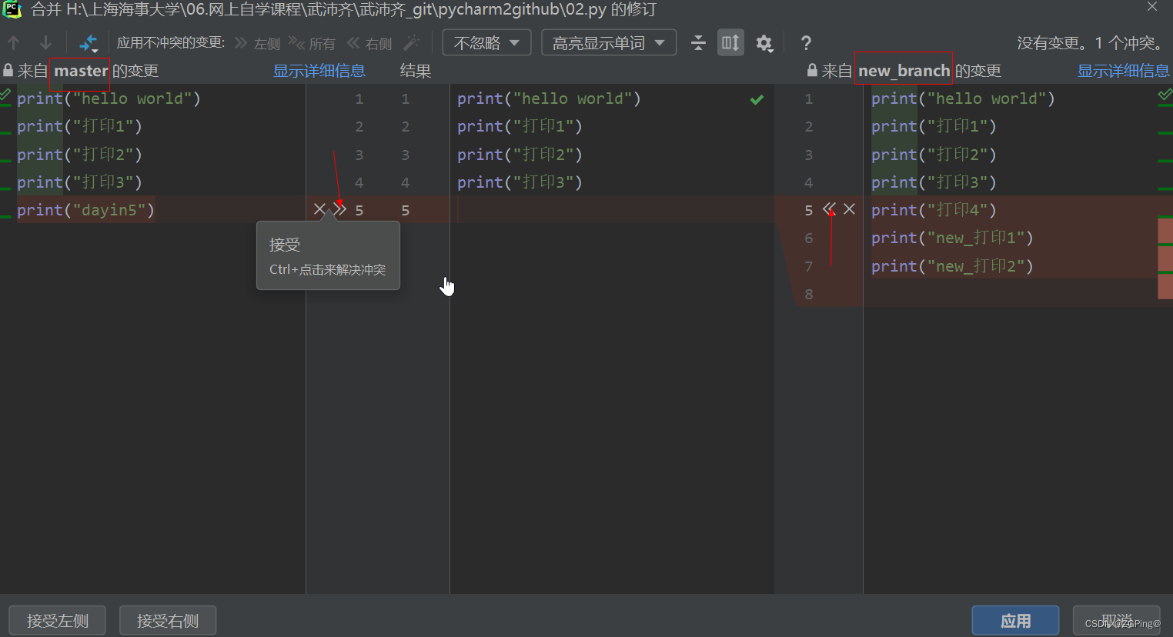Screen dimensions: 1173x637
Task: Click 显示详细信息 link for new_branch changes
Action: pyautogui.click(x=1123, y=71)
